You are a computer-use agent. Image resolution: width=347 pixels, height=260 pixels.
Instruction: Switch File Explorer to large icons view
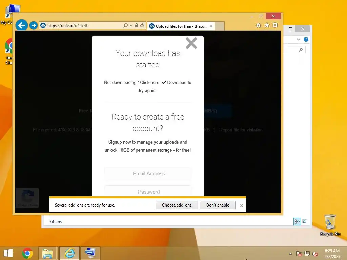tap(305, 221)
